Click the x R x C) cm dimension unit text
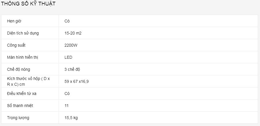Viewport: 260px width, 126px height. (16, 84)
